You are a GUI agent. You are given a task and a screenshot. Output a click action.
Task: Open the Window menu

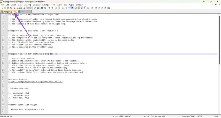pyautogui.click(x=79, y=5)
